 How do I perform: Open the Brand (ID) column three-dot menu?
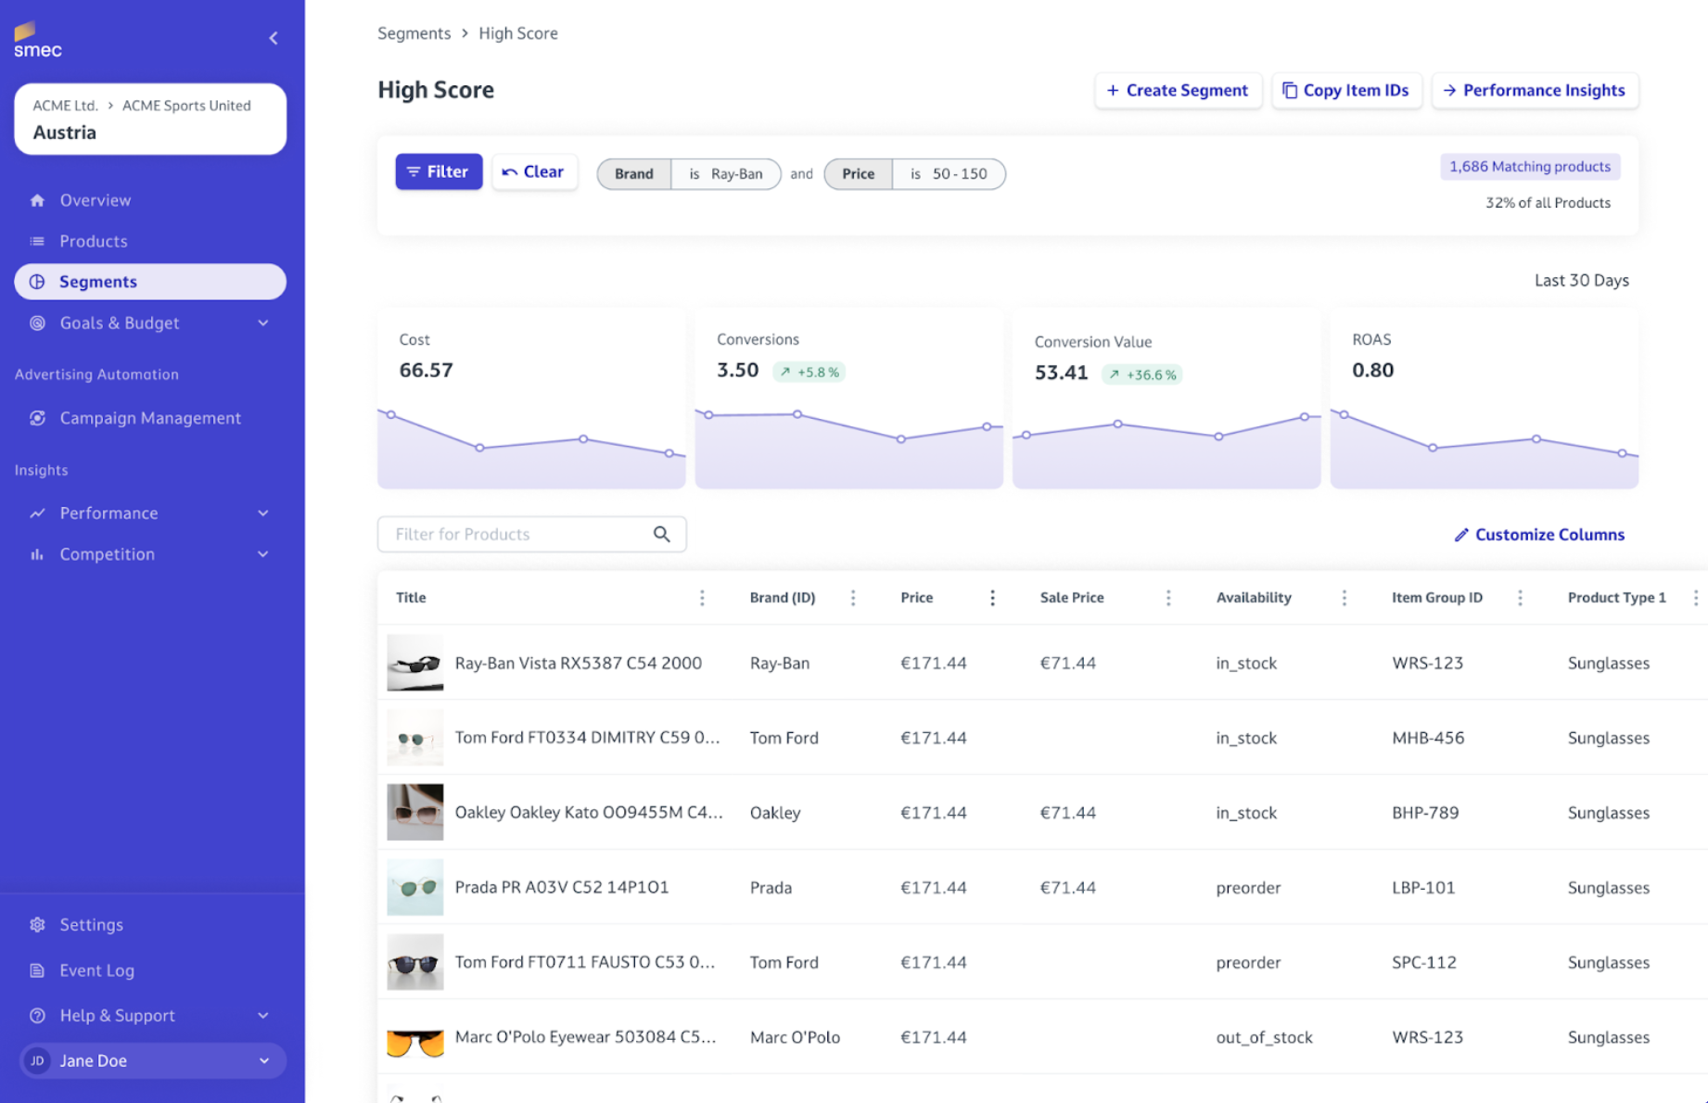click(853, 598)
